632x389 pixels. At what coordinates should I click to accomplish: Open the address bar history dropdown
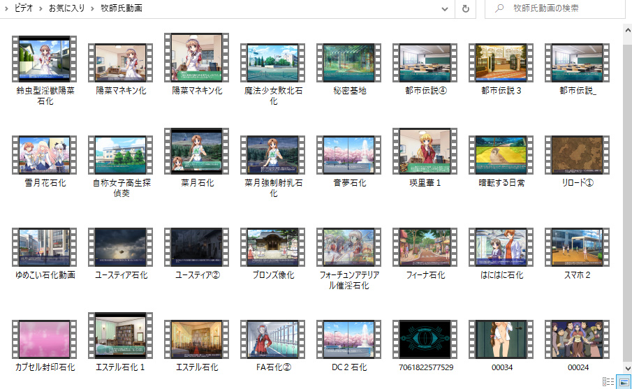tap(446, 9)
